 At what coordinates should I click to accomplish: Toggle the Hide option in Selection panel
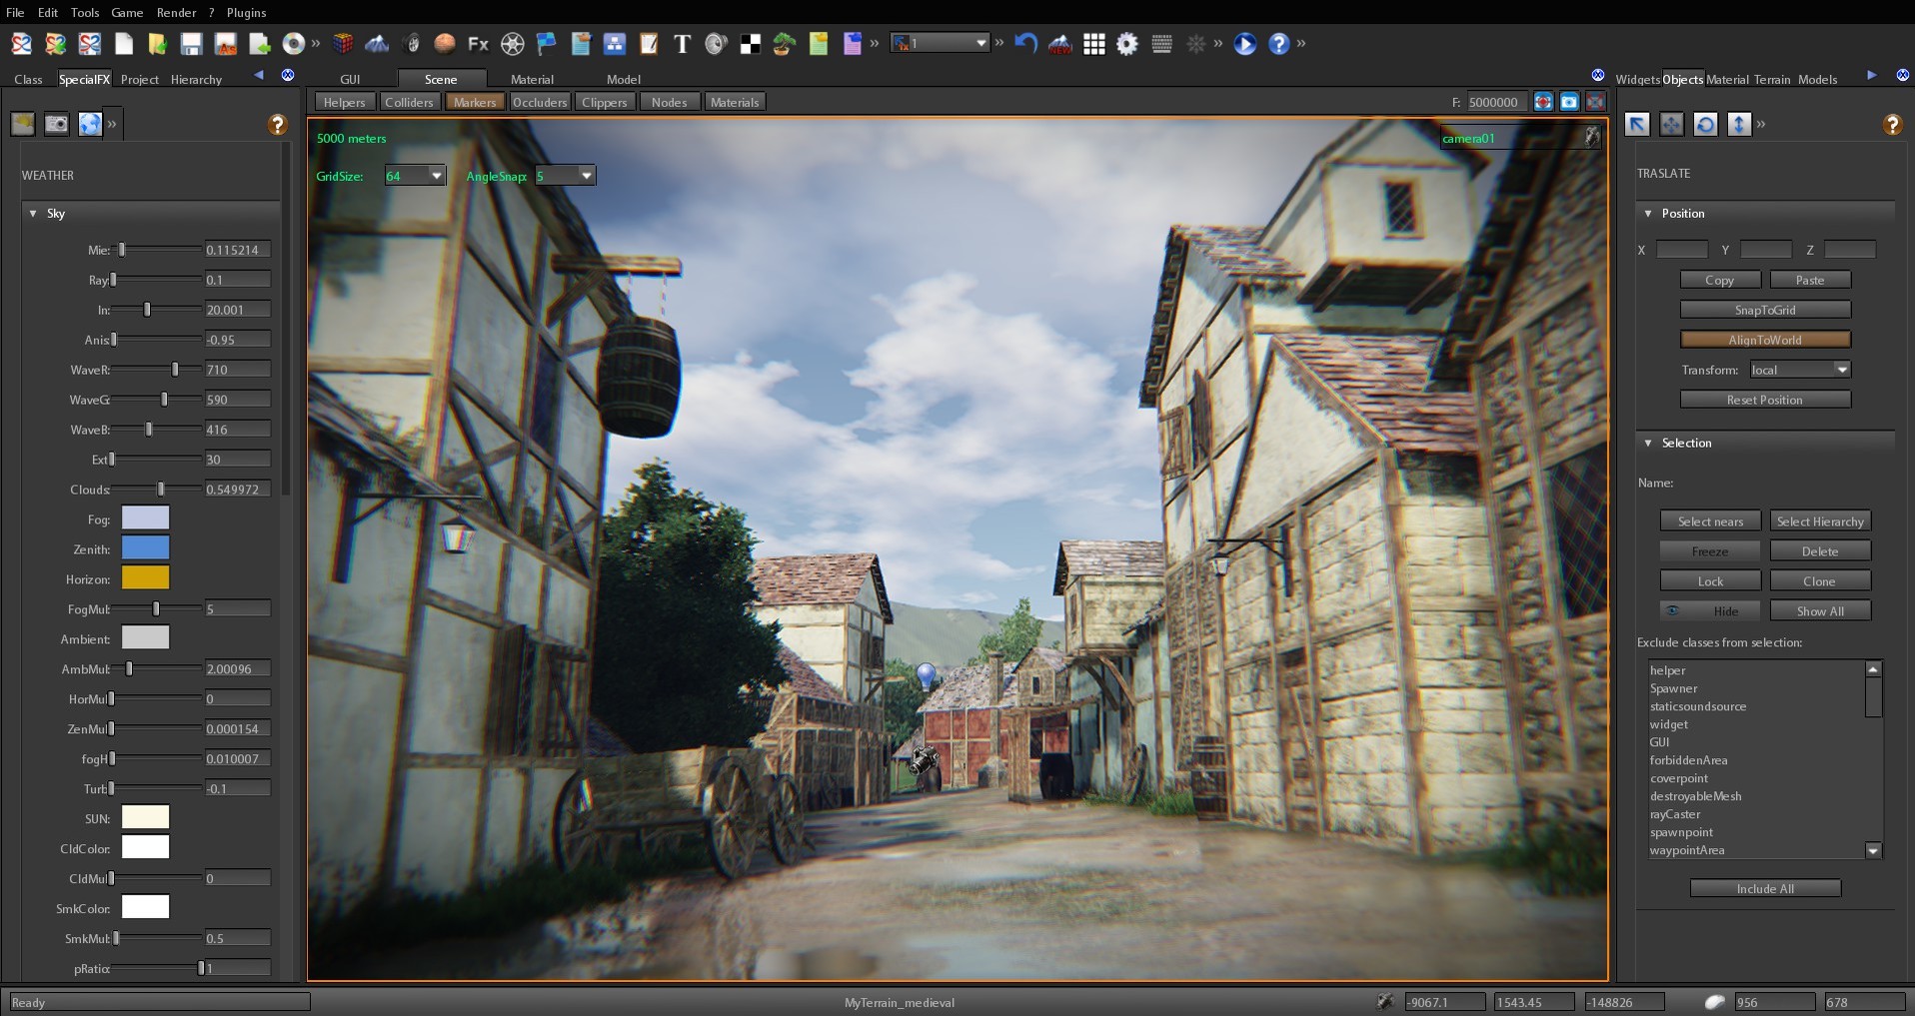(x=1711, y=610)
